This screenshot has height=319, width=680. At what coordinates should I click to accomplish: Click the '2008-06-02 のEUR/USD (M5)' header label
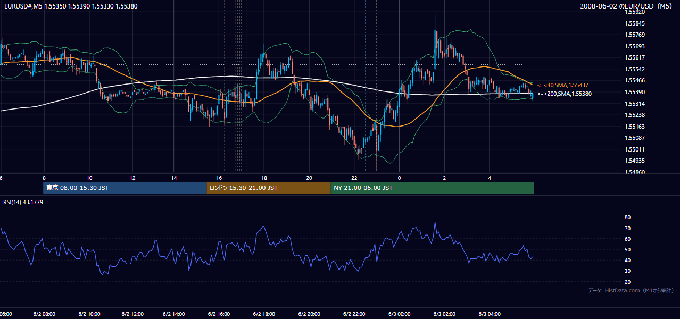[x=626, y=6]
